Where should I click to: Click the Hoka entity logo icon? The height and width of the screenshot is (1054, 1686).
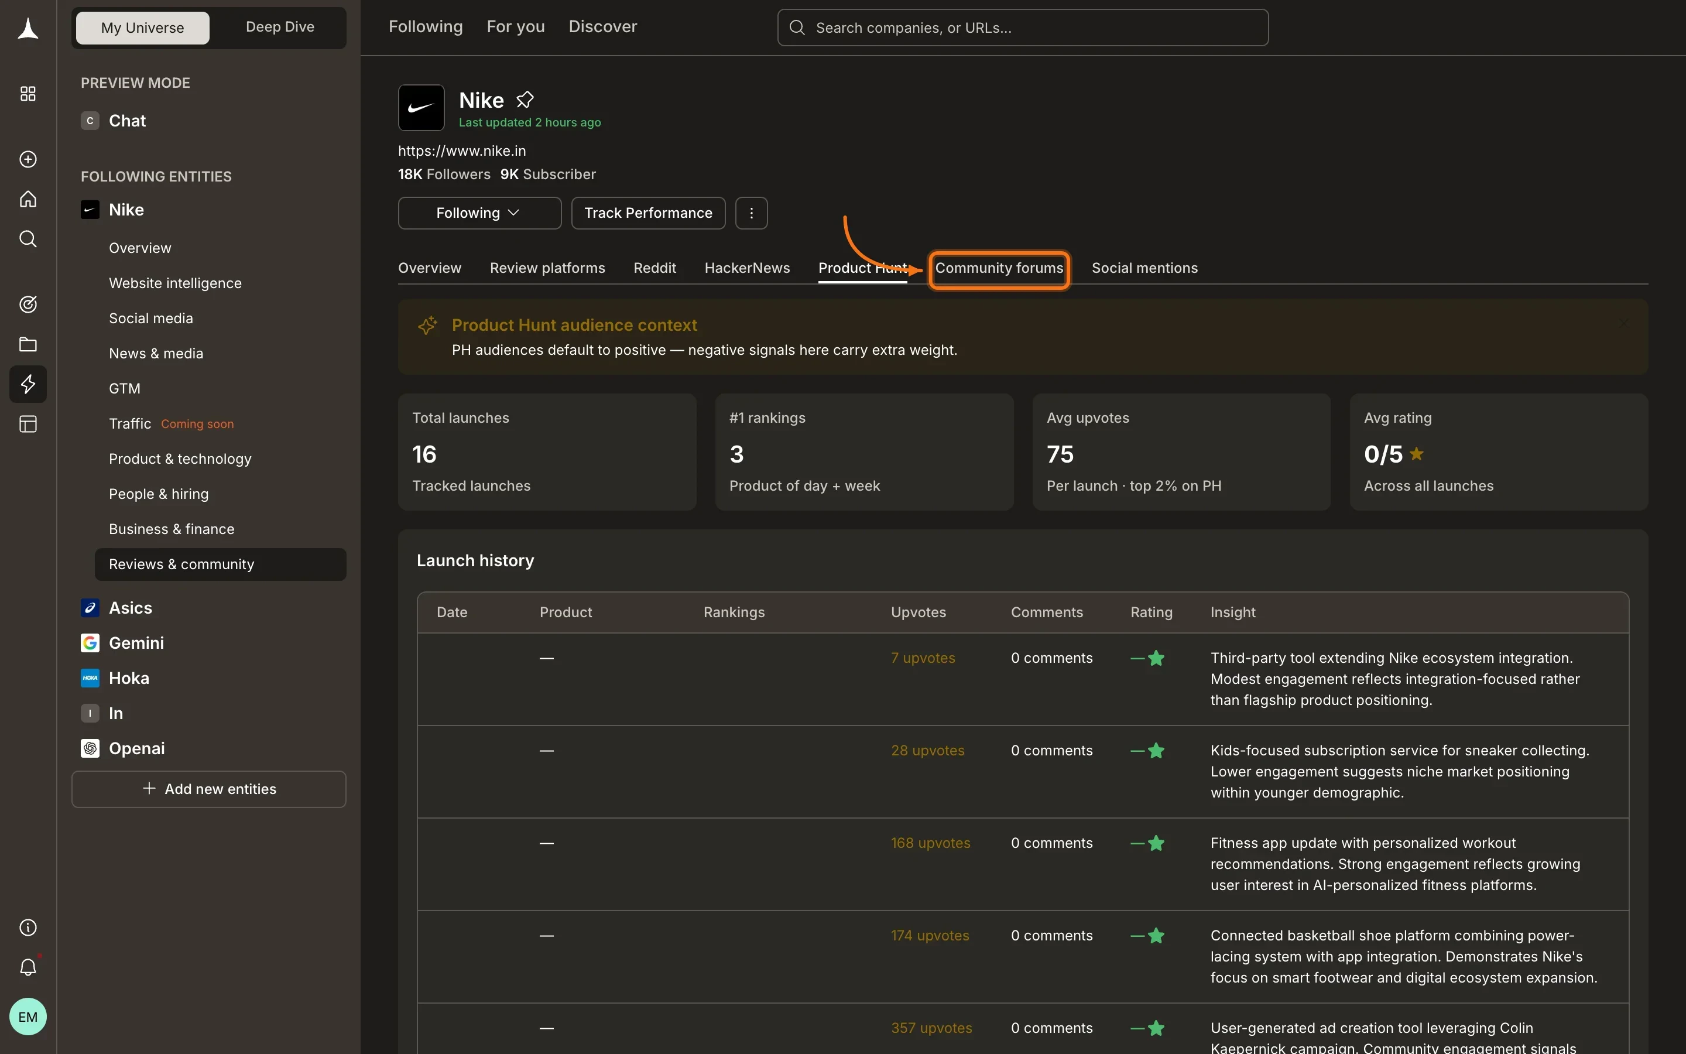coord(90,678)
